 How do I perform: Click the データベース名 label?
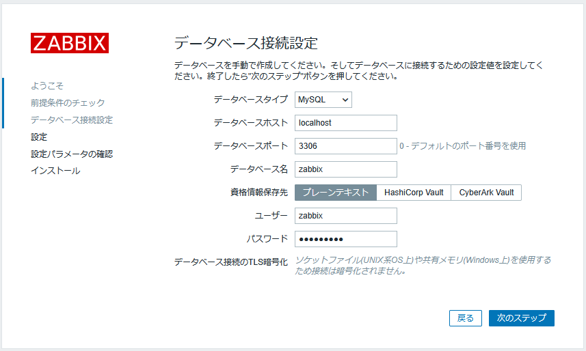259,169
